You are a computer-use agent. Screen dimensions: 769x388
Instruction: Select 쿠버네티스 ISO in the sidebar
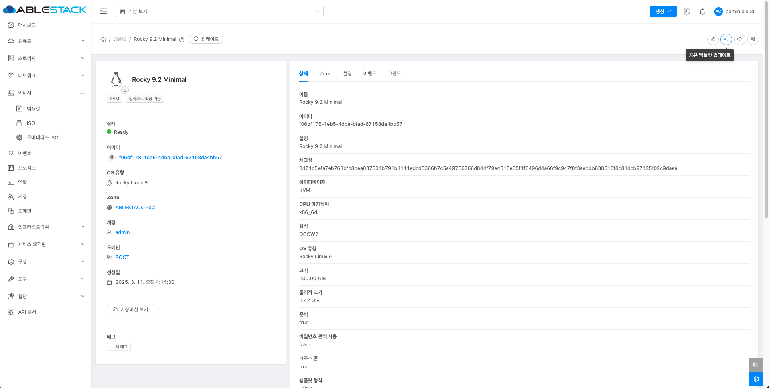(x=45, y=137)
